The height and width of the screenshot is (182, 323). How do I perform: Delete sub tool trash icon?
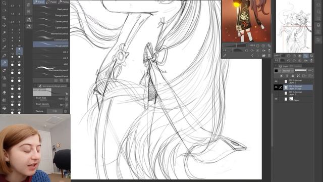[x=67, y=80]
